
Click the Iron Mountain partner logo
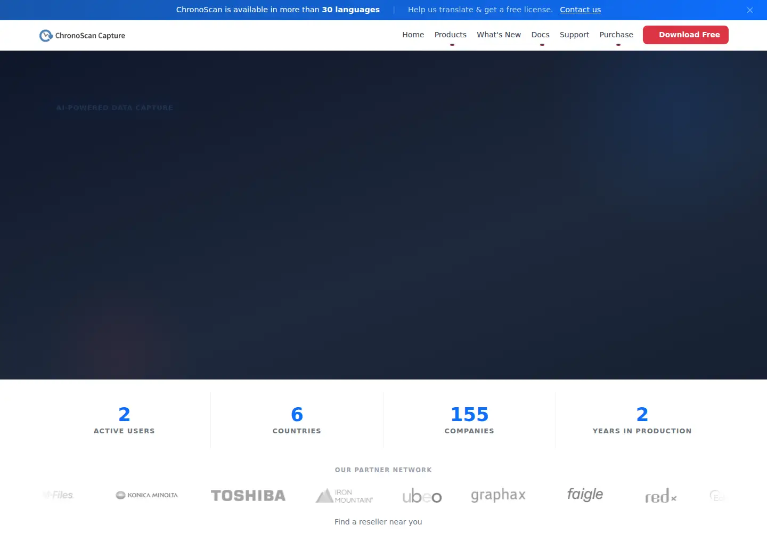coord(345,496)
